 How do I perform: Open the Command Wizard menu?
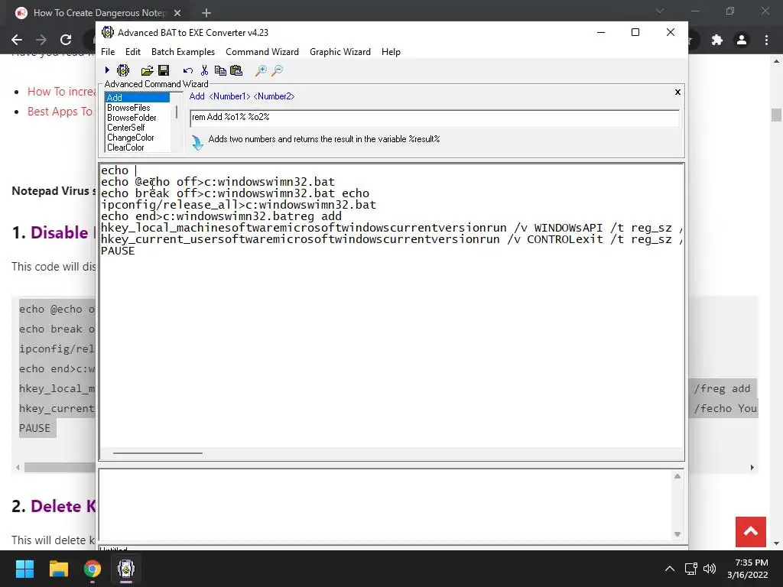coord(262,52)
